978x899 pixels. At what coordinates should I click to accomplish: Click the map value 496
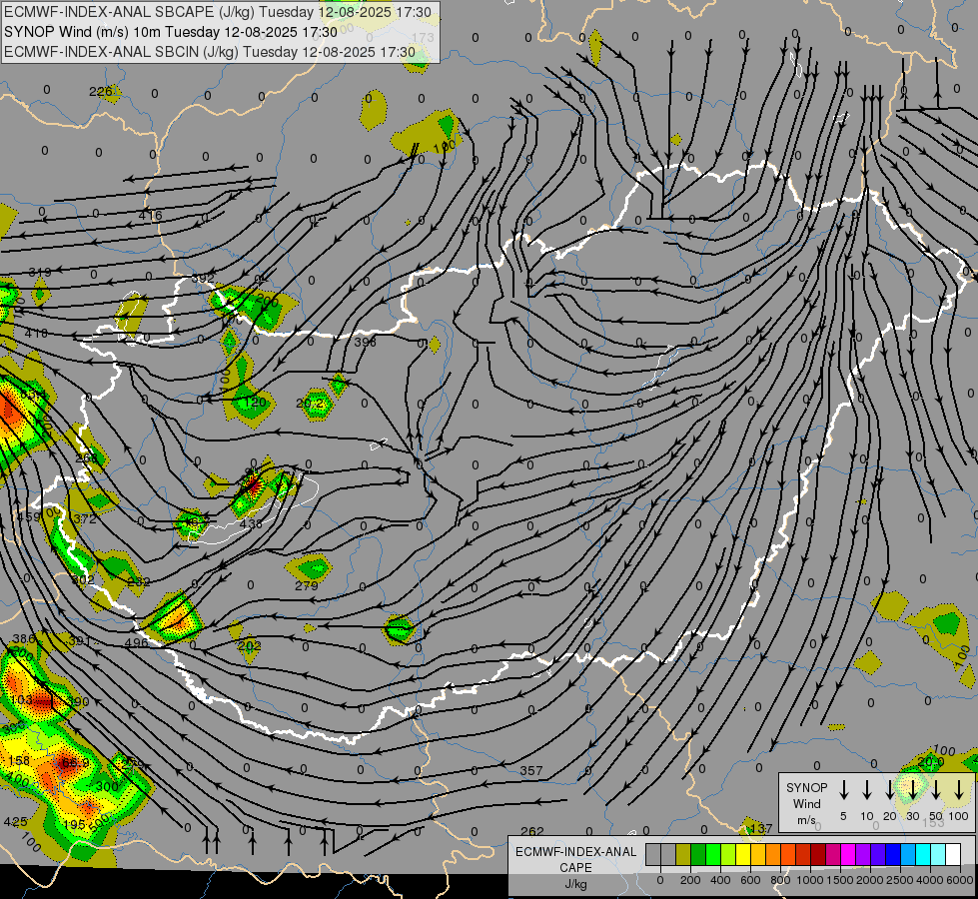pos(136,642)
